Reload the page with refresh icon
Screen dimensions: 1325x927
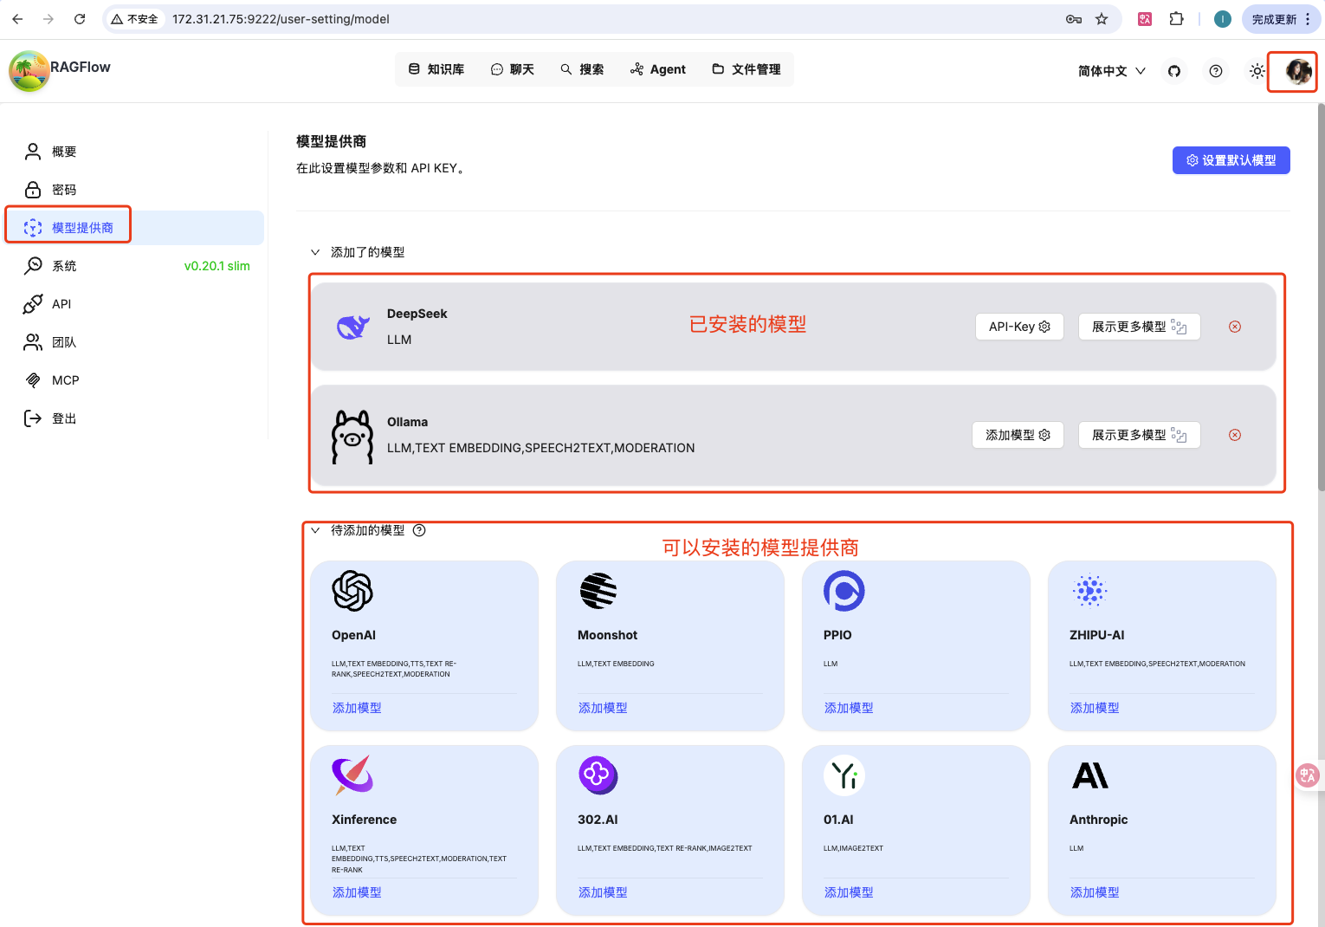coord(80,19)
